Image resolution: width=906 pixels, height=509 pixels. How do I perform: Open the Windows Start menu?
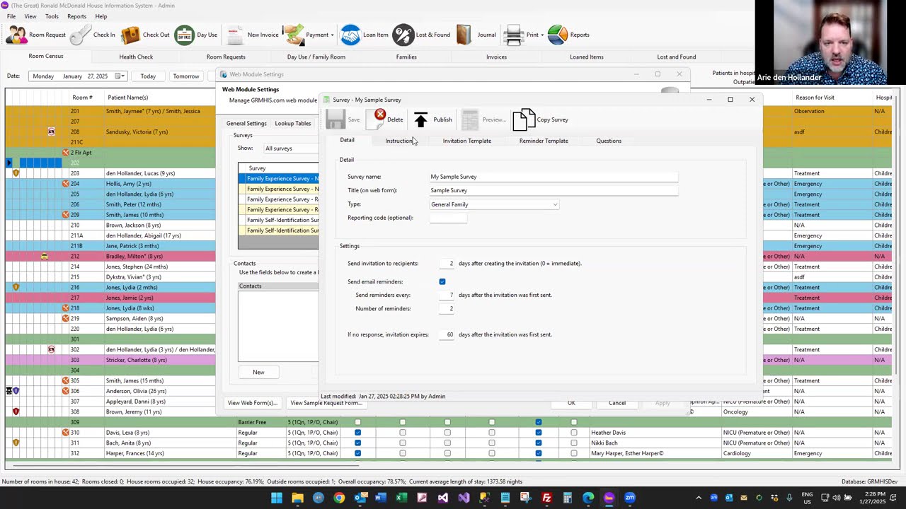(277, 498)
